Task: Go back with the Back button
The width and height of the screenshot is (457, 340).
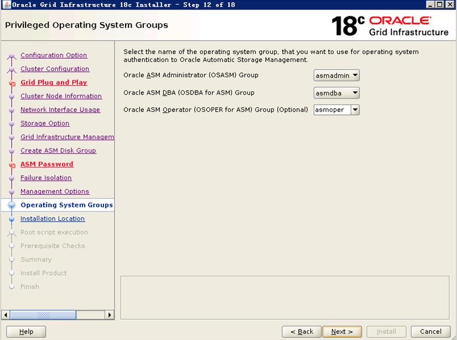Action: click(x=302, y=332)
